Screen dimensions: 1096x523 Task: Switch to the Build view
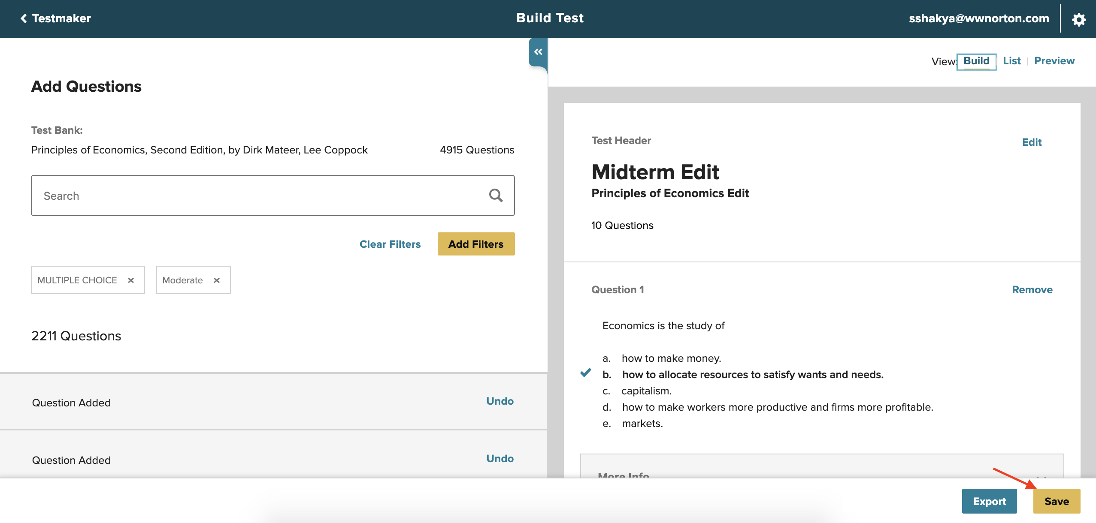(976, 61)
